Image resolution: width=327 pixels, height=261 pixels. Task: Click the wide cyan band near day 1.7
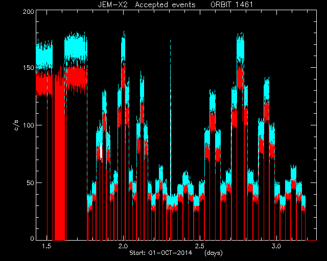[76, 47]
